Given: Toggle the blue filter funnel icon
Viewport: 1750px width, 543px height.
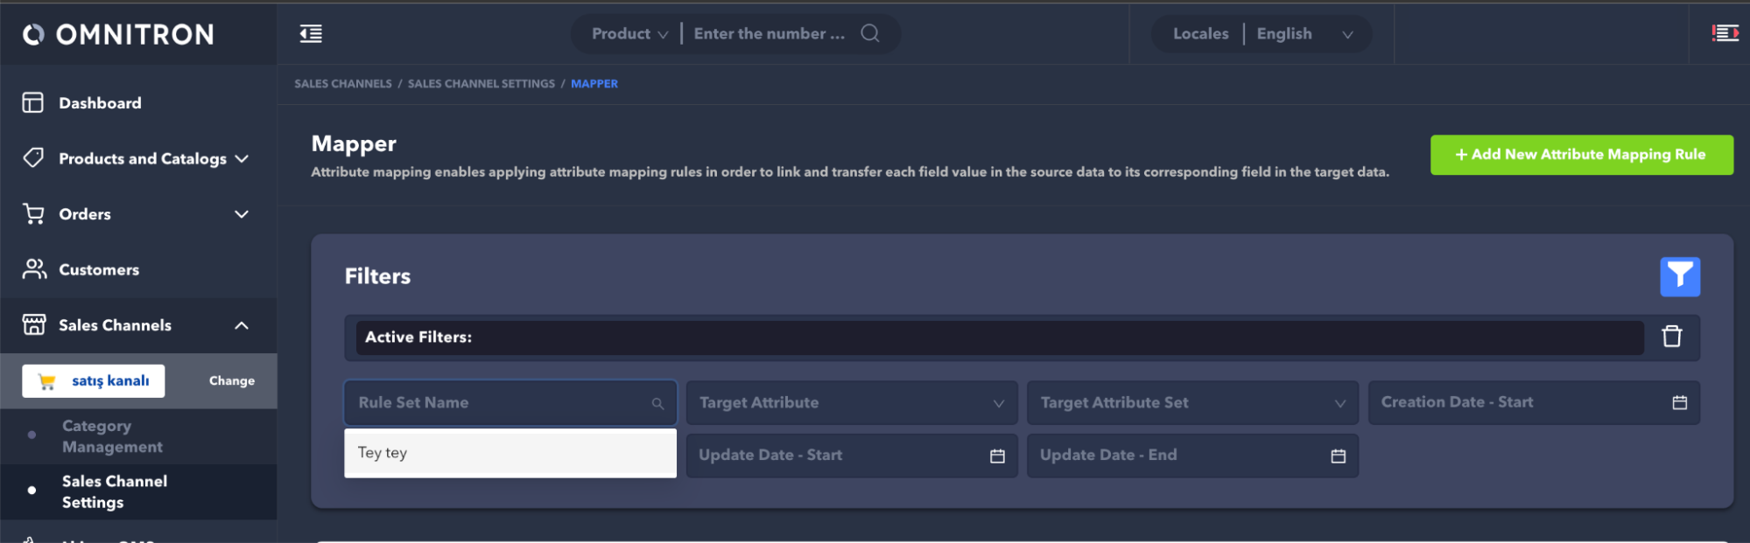Looking at the screenshot, I should (x=1679, y=276).
